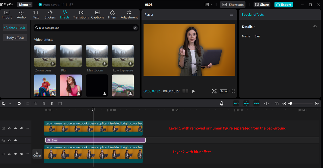Download the Mini Zoom effect
323x168 pixels.
(104, 64)
